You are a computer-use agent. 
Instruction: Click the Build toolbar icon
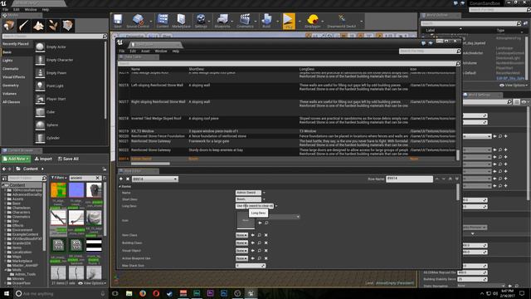point(266,21)
